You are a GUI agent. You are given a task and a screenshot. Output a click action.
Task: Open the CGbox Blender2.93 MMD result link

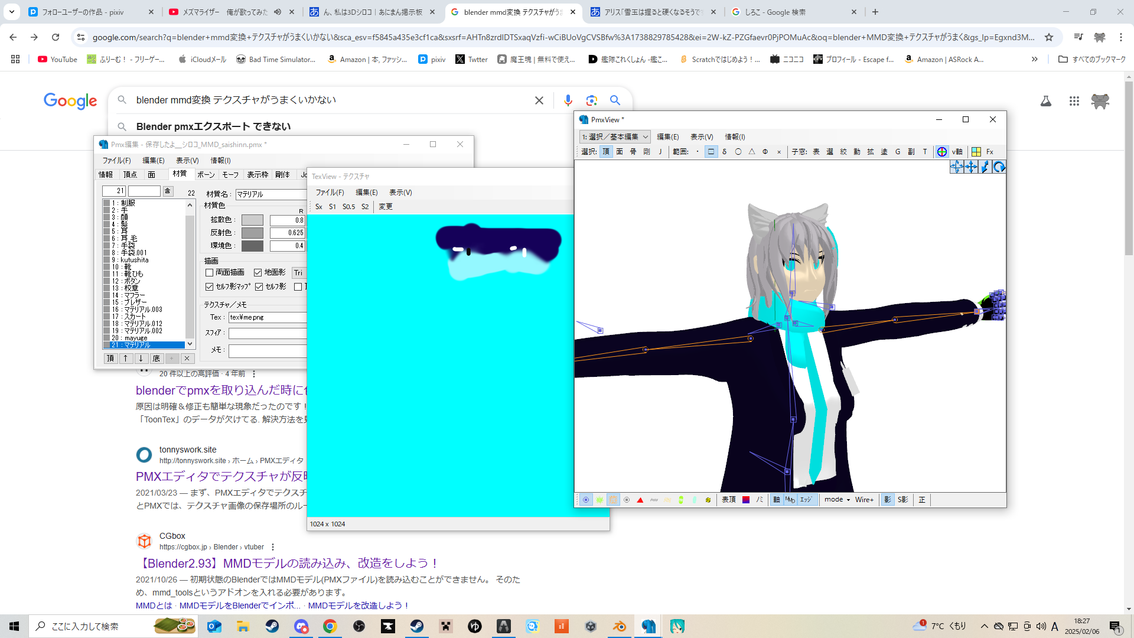(288, 563)
